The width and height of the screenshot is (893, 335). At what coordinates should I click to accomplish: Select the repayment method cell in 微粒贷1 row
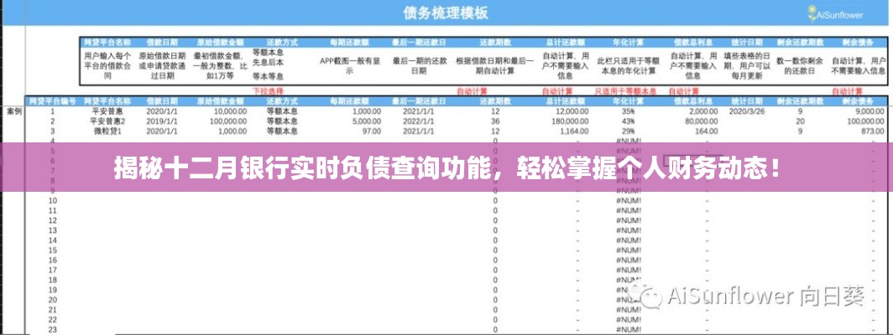coord(282,131)
